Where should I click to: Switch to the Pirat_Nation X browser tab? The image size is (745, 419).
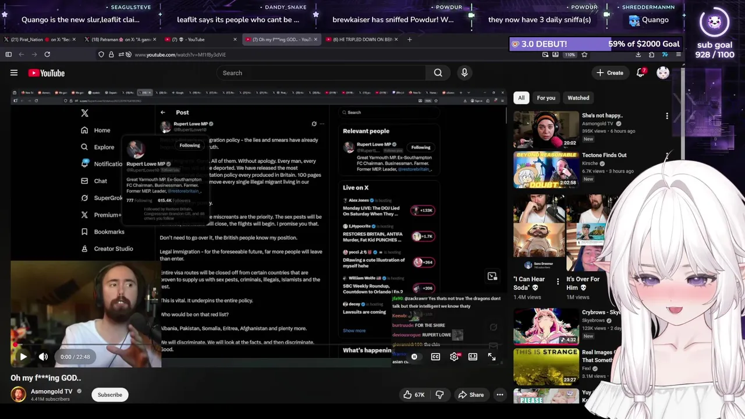click(40, 40)
